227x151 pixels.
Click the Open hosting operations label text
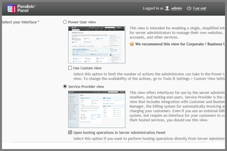coord(119,133)
